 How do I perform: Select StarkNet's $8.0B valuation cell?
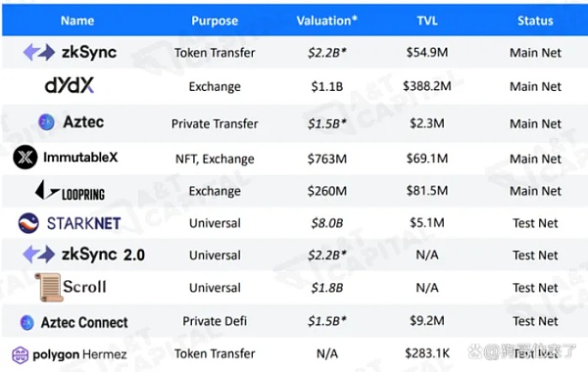327,223
